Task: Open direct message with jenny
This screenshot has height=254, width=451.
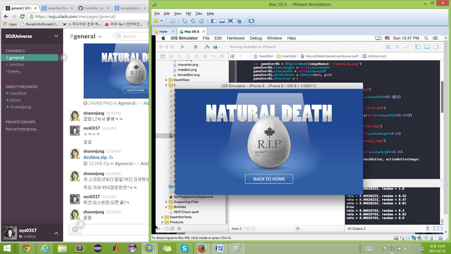Action: tap(15, 100)
